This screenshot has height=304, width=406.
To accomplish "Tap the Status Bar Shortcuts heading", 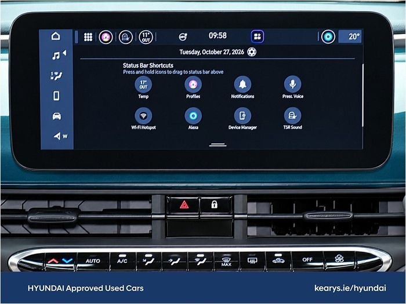I will point(148,65).
